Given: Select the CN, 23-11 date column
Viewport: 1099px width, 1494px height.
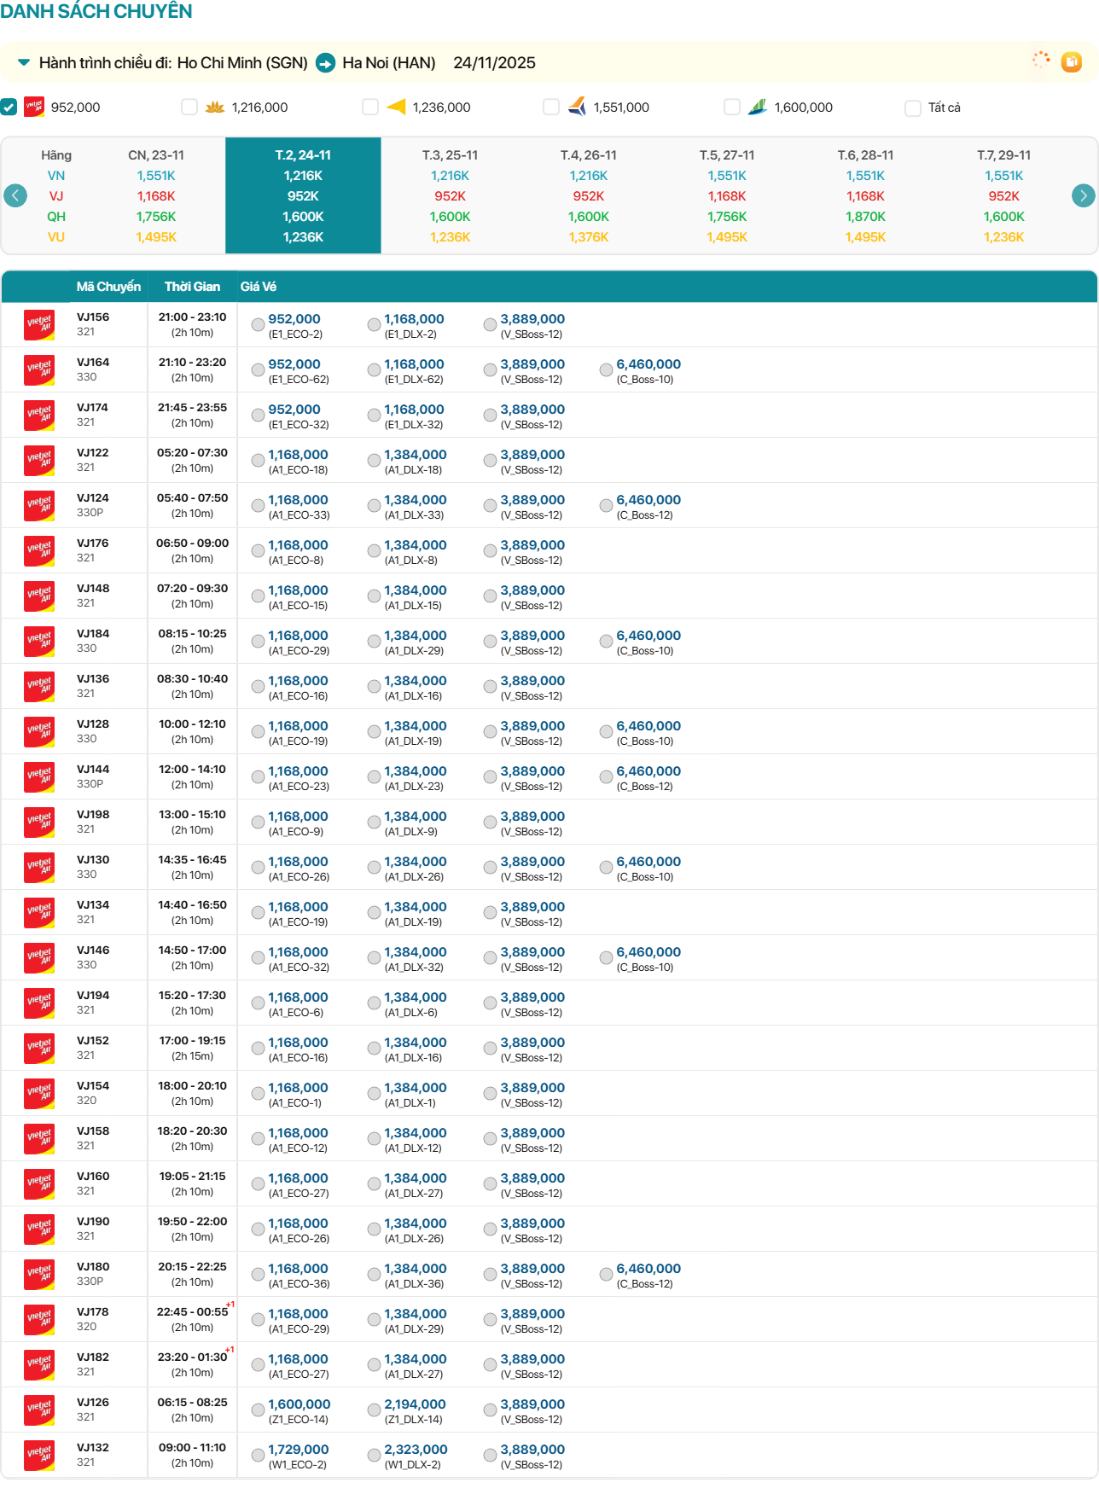Looking at the screenshot, I should click(156, 195).
